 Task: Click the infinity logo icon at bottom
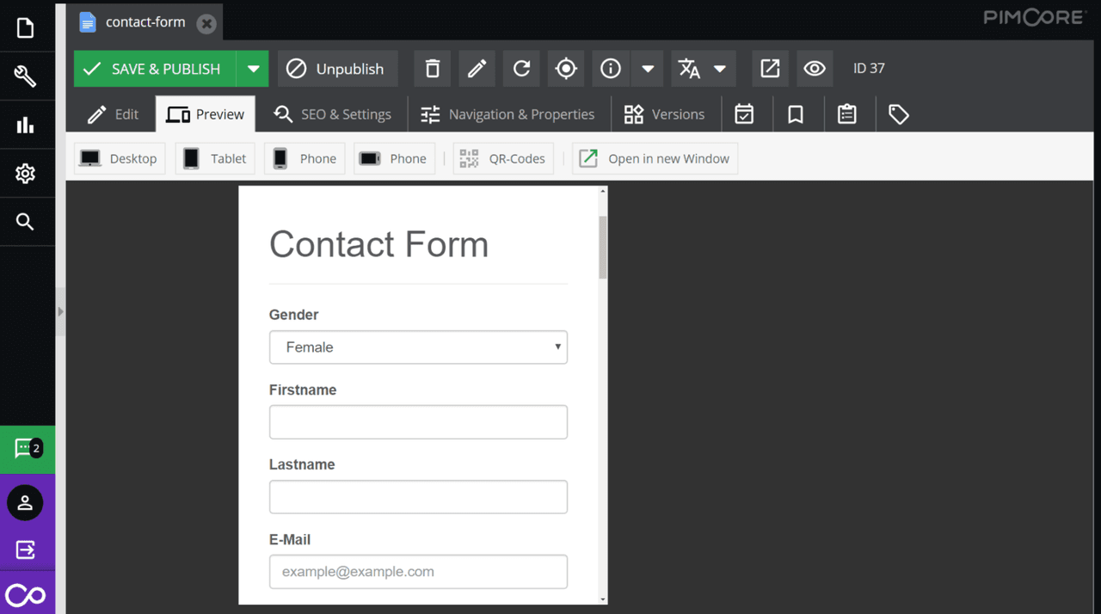point(25,595)
